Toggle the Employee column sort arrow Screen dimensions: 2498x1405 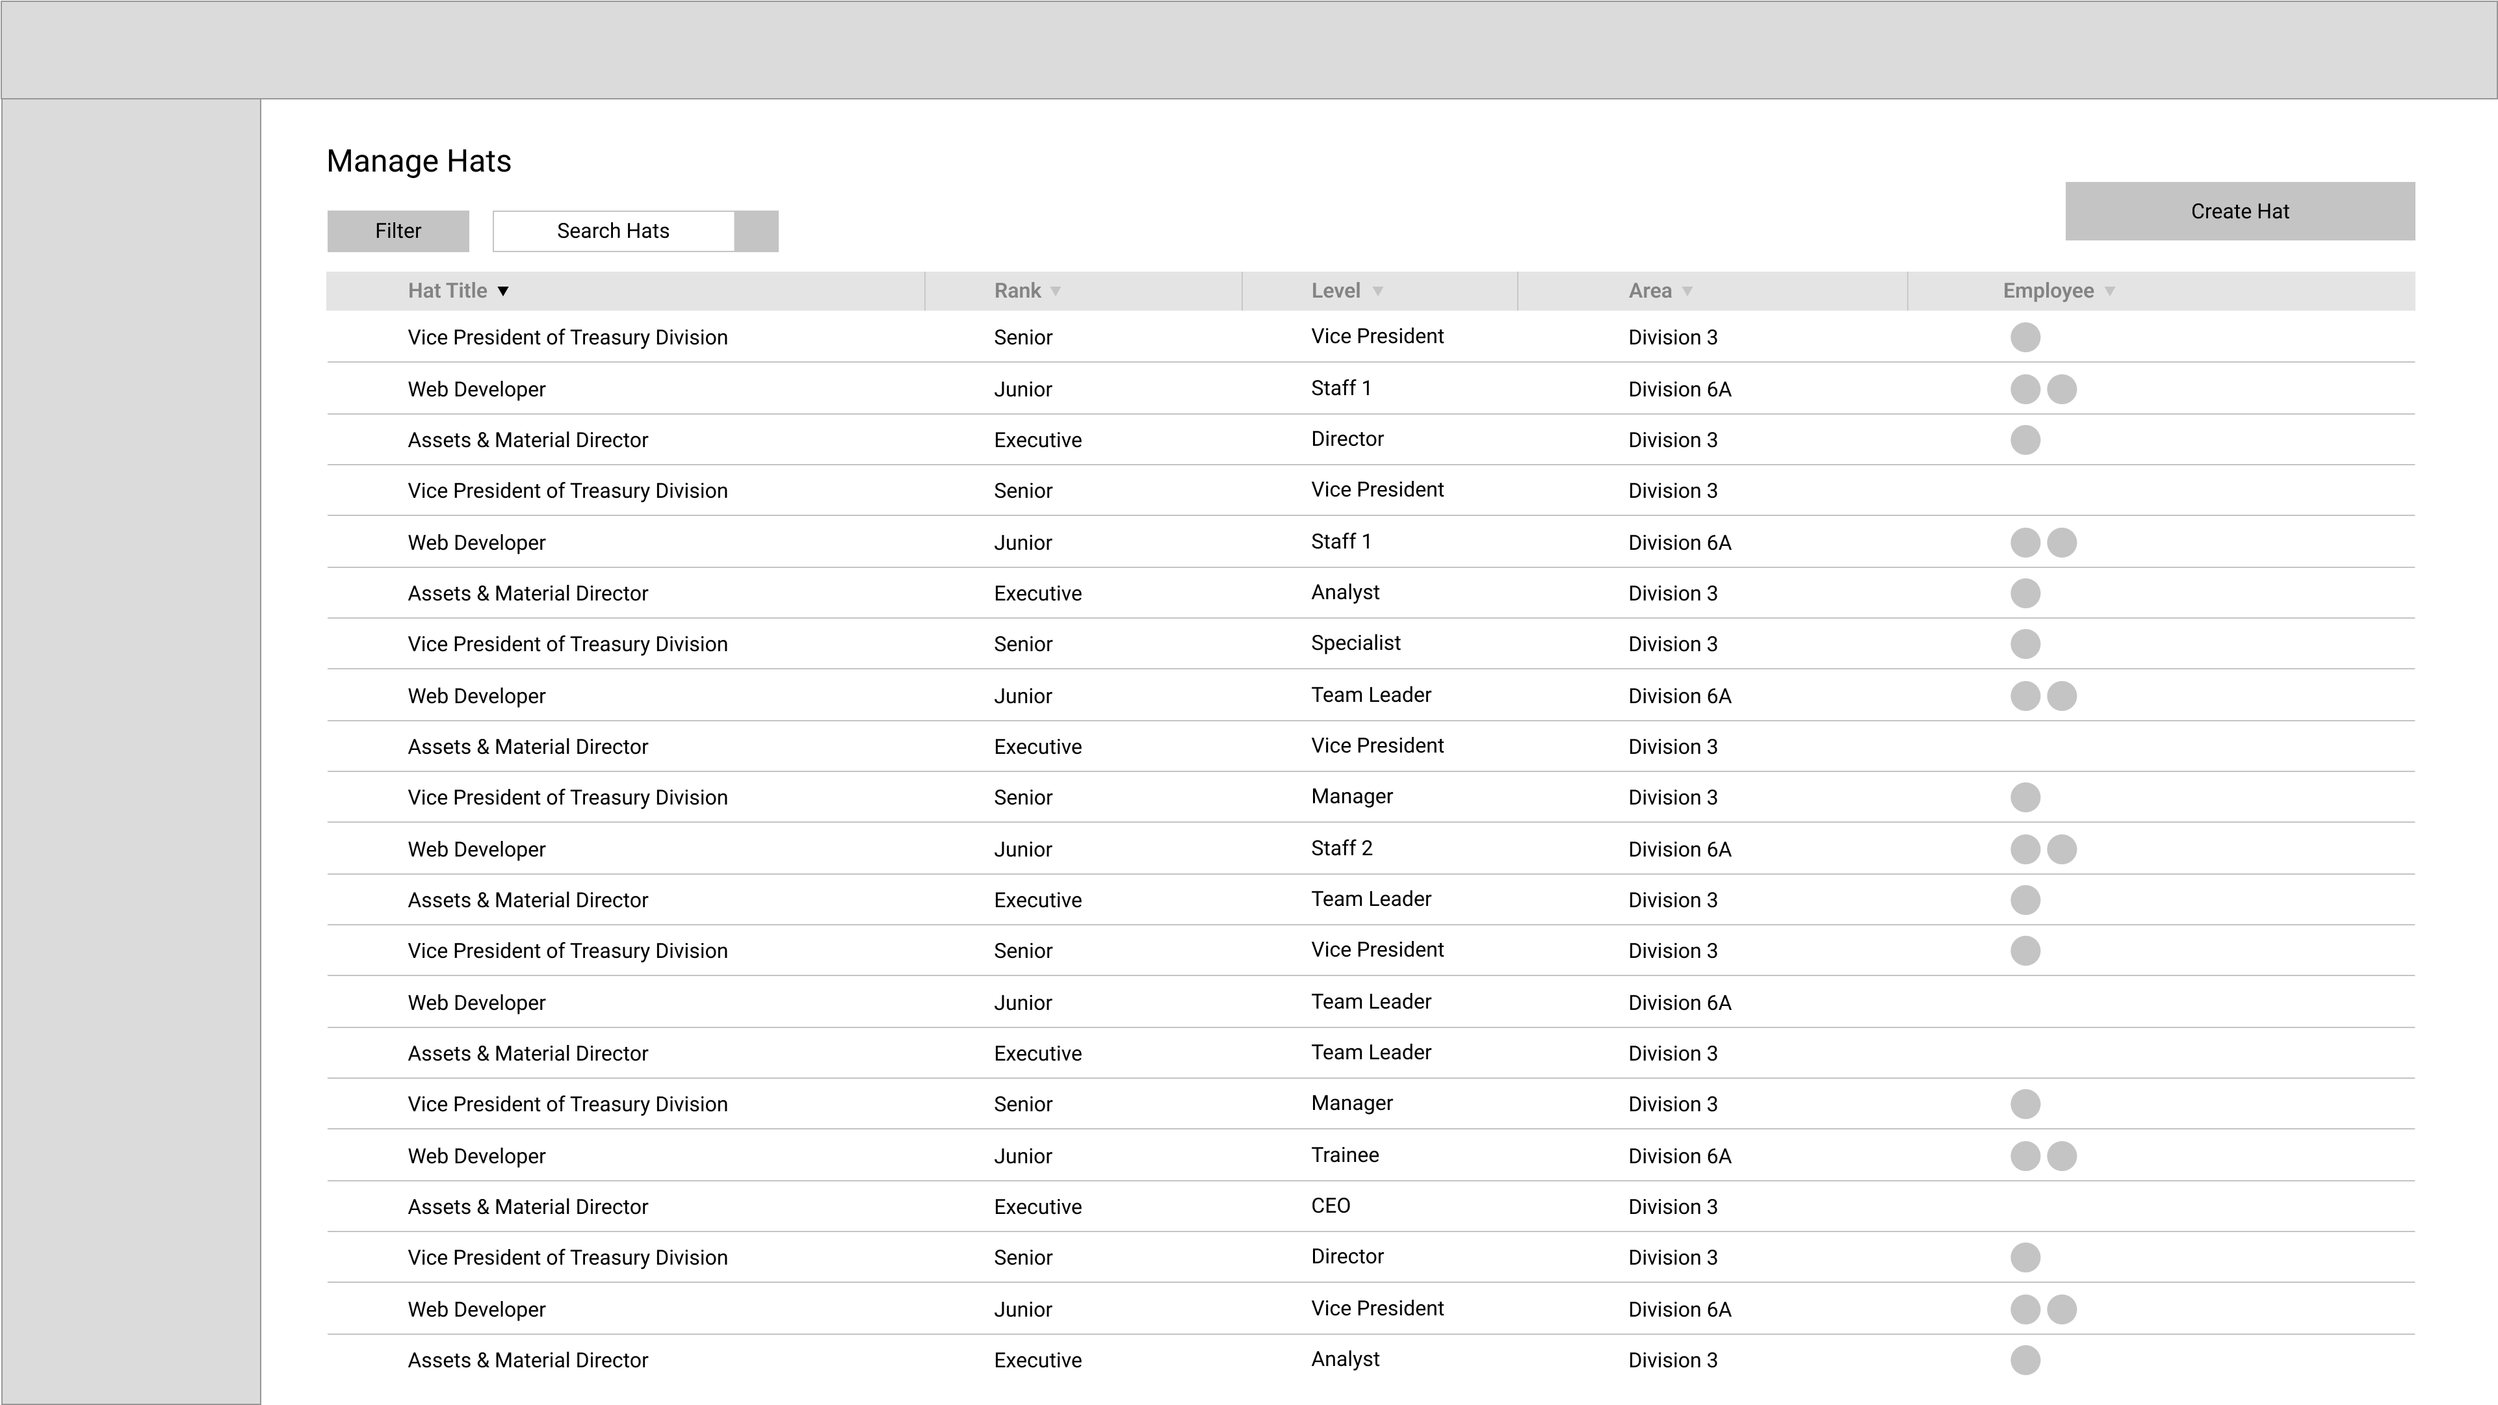click(2110, 291)
